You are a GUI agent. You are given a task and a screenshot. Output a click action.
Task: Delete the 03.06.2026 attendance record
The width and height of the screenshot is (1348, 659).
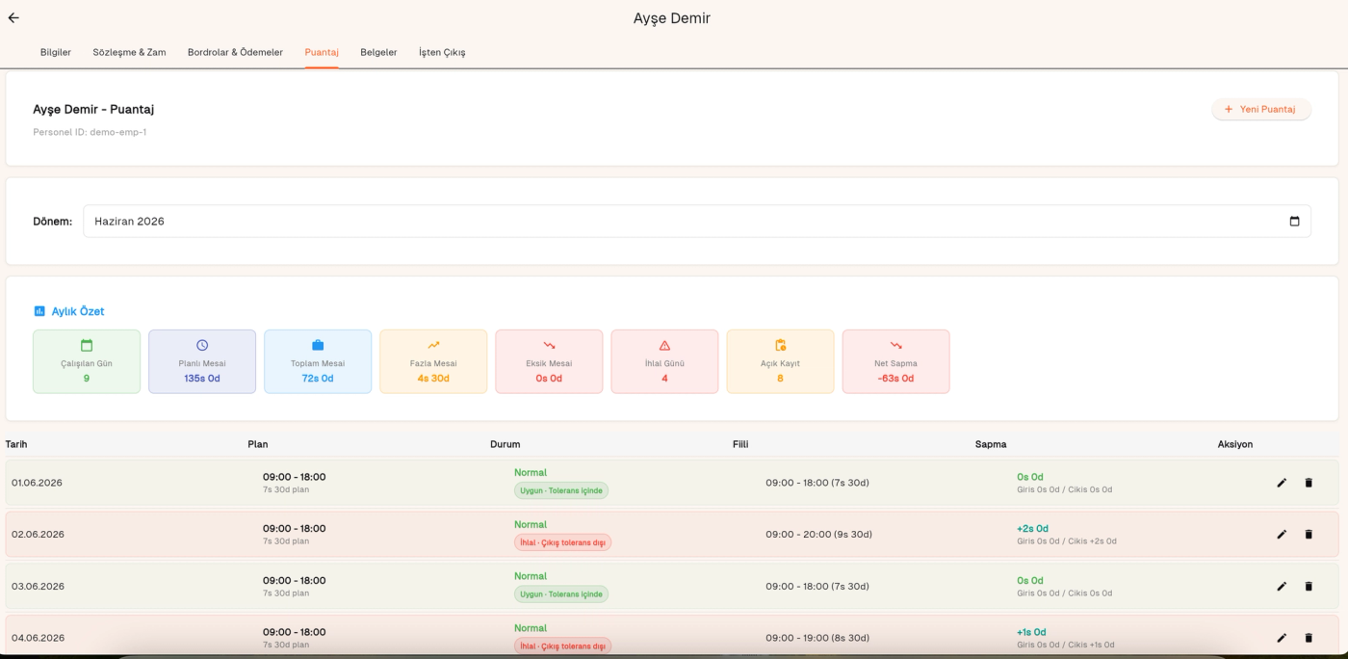[x=1309, y=587]
